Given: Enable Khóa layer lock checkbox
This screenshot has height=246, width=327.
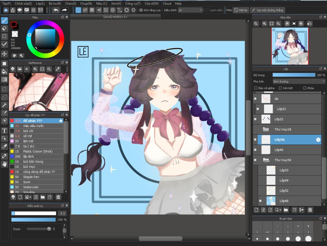Looking at the screenshot, I should pos(305,88).
